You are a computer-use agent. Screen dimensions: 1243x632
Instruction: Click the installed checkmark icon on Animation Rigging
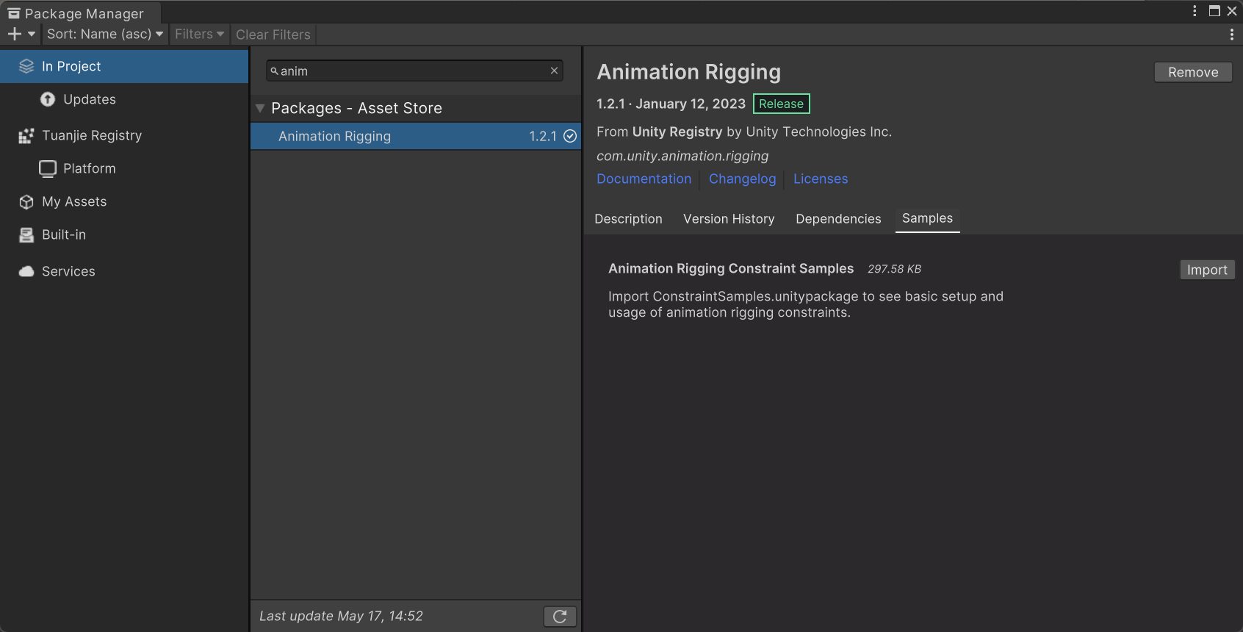point(570,136)
